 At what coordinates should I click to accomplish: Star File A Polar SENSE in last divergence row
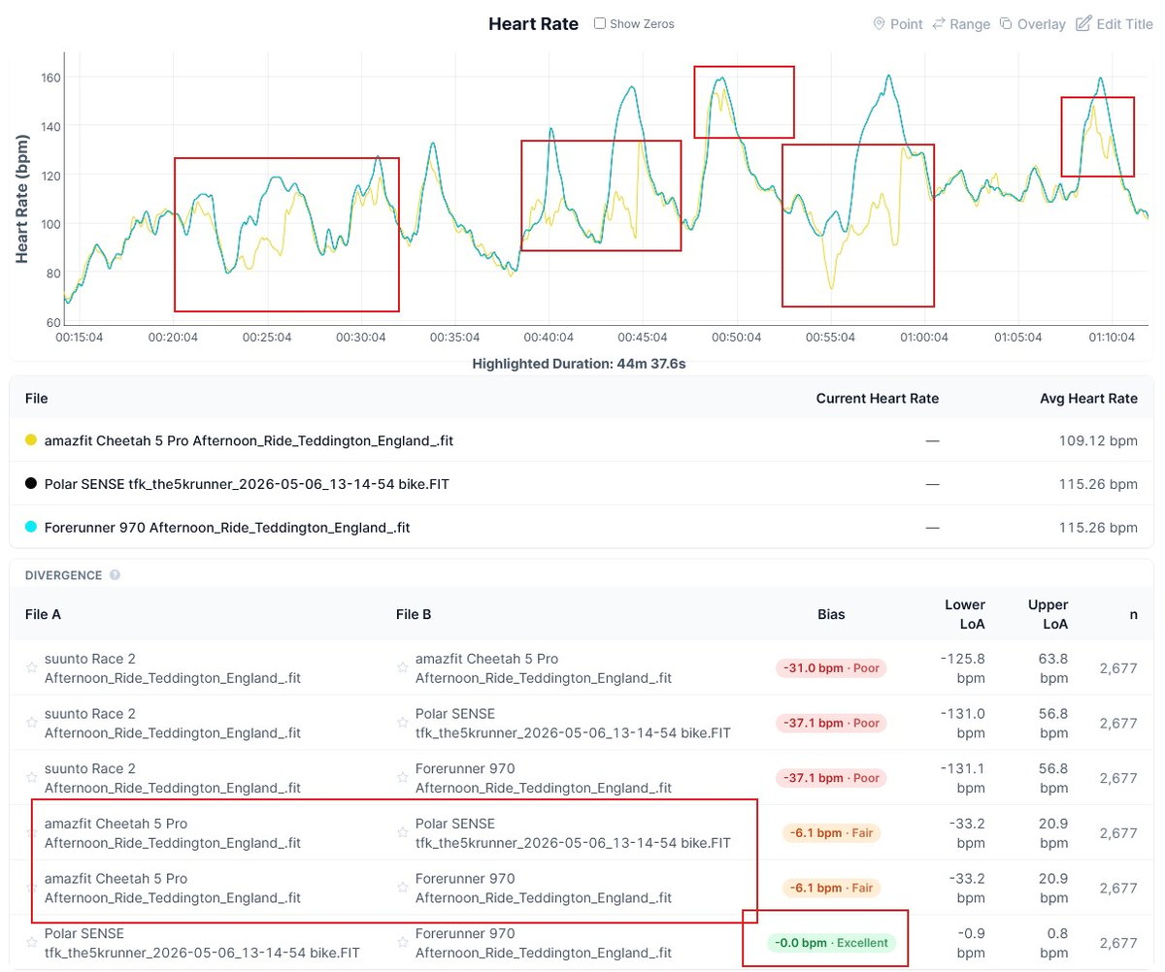click(x=32, y=943)
